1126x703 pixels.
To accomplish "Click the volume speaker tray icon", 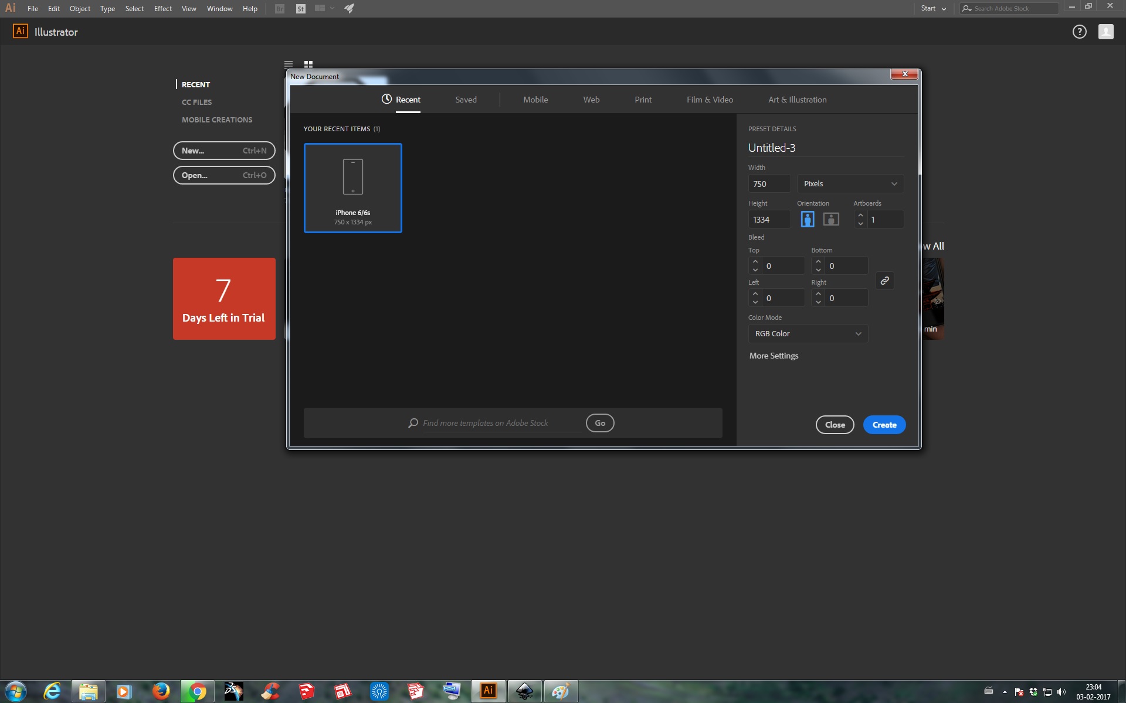I will click(1061, 692).
